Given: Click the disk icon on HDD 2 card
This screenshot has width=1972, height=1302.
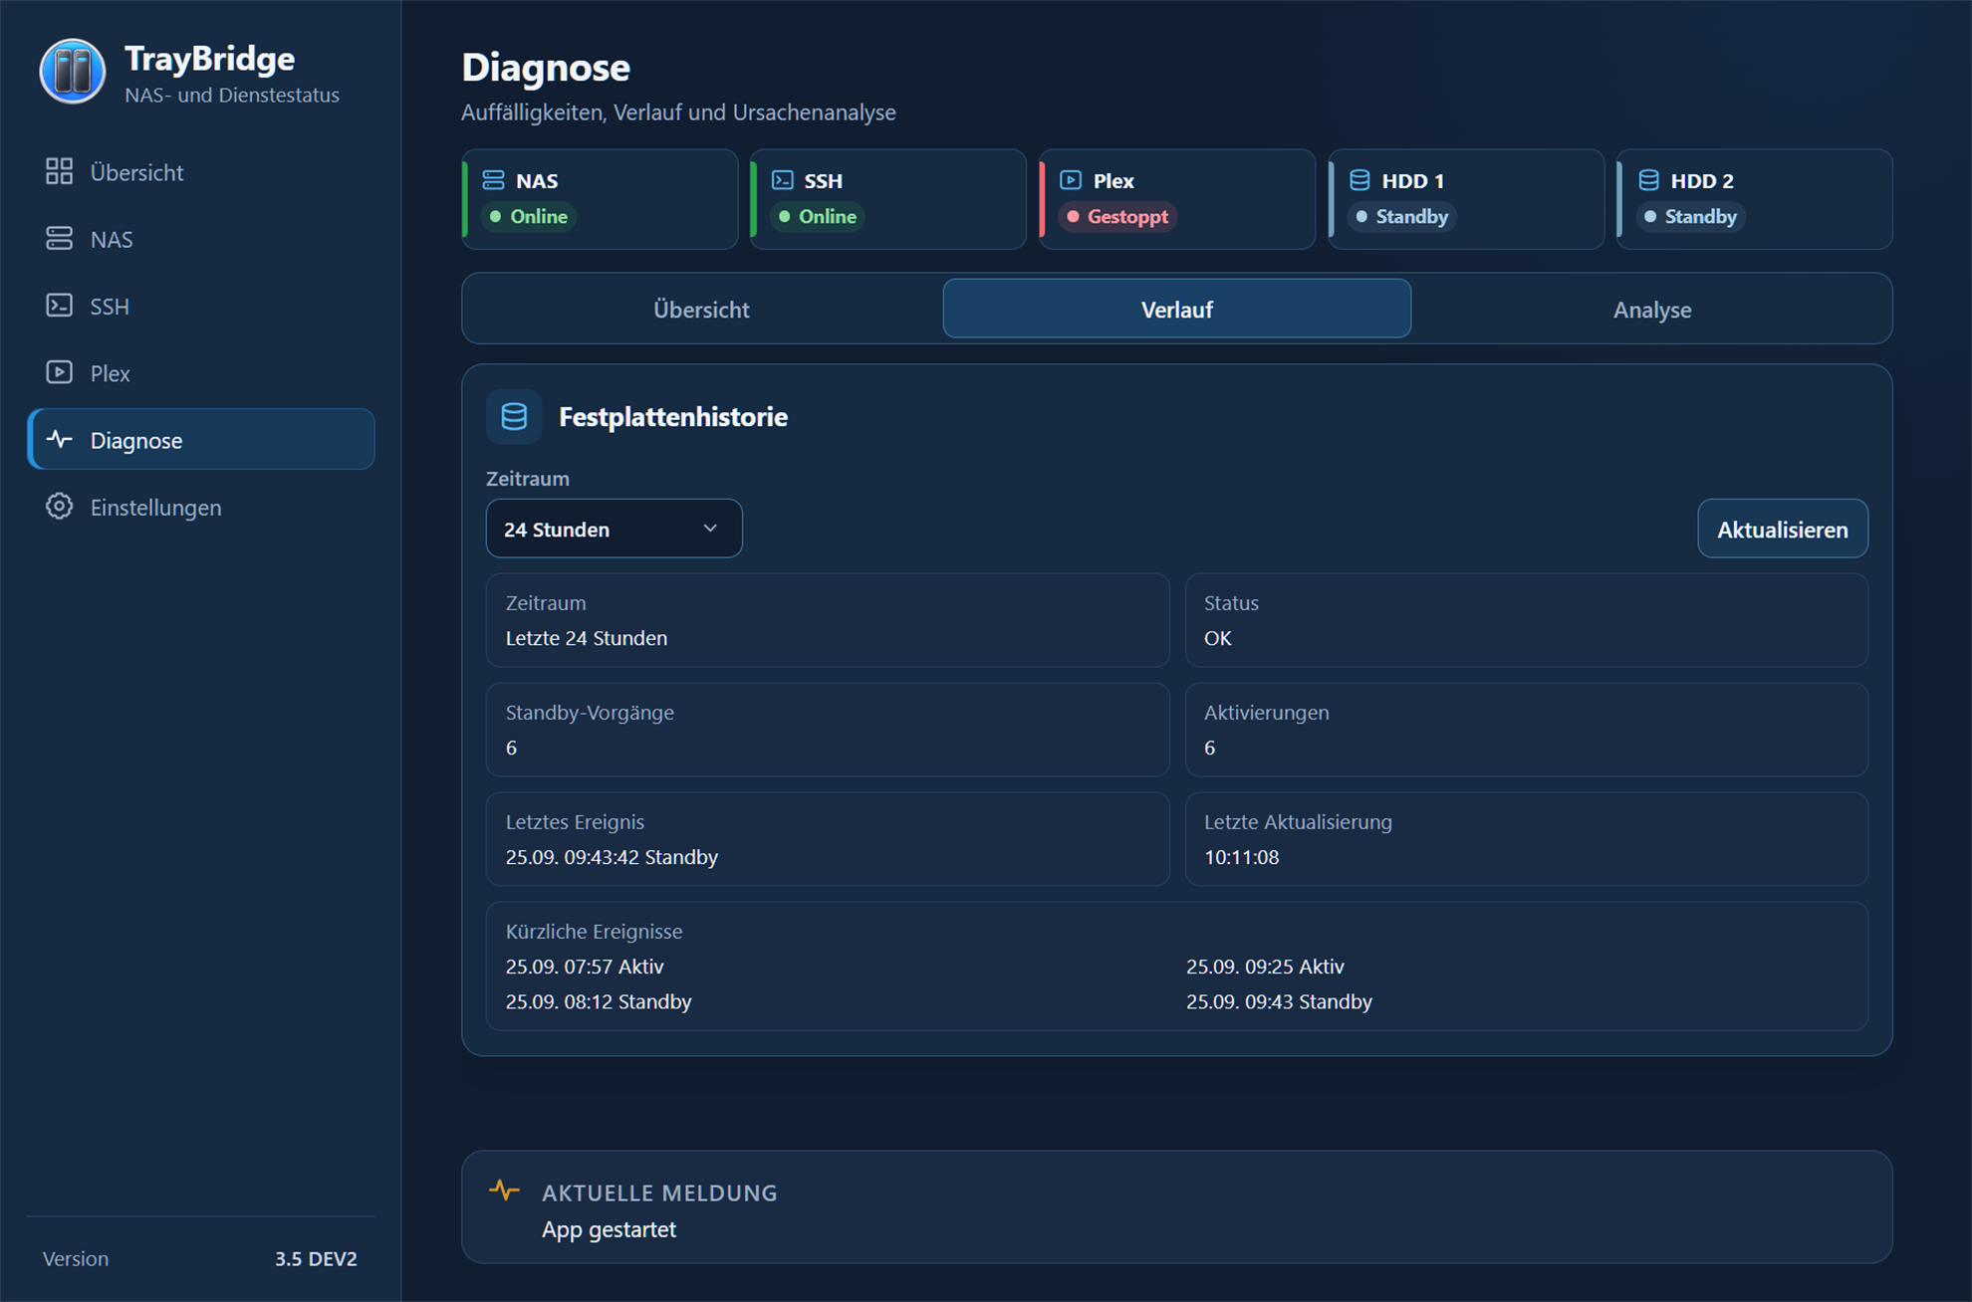Looking at the screenshot, I should click(1648, 180).
